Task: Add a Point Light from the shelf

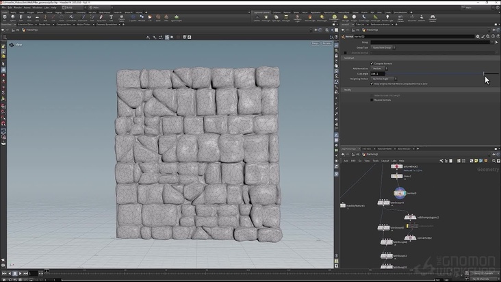Action: coord(266,18)
